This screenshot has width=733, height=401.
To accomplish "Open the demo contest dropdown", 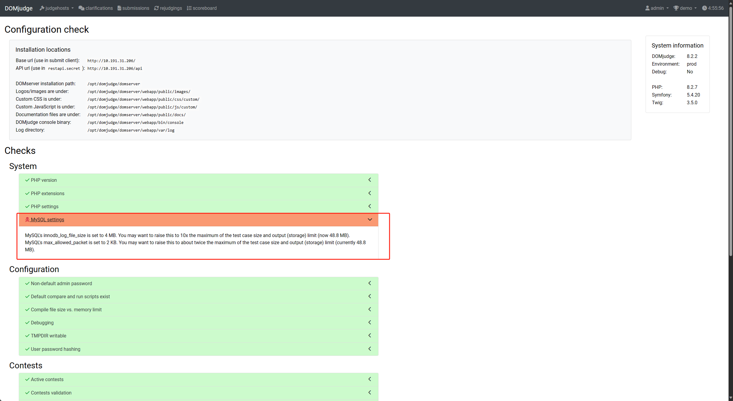I will point(686,8).
